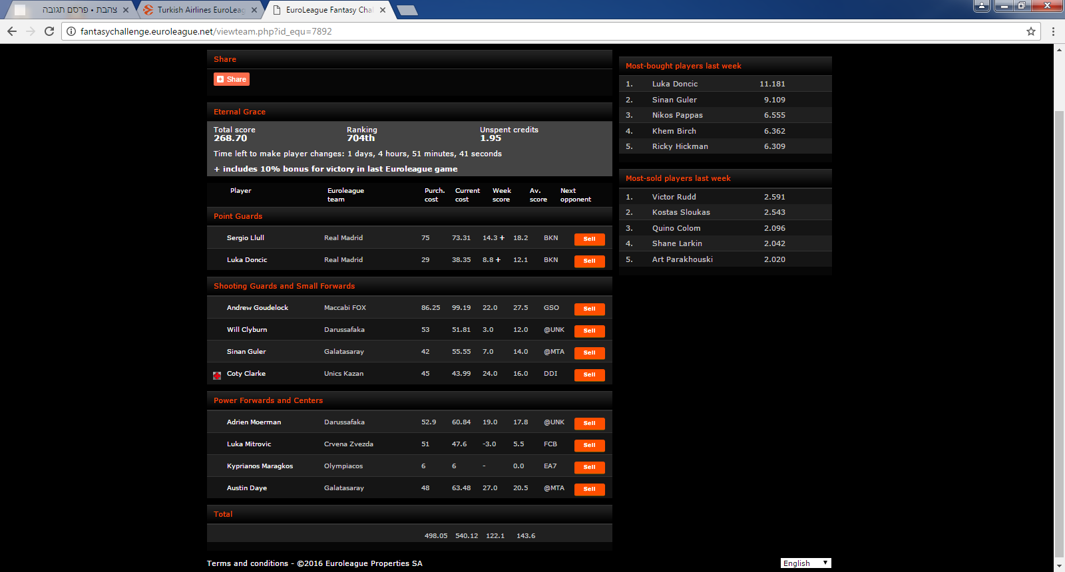Click player name Andrew Goudelock
Image resolution: width=1065 pixels, height=572 pixels.
click(258, 307)
